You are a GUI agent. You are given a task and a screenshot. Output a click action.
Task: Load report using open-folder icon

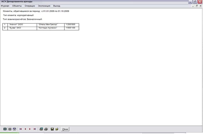(57, 129)
